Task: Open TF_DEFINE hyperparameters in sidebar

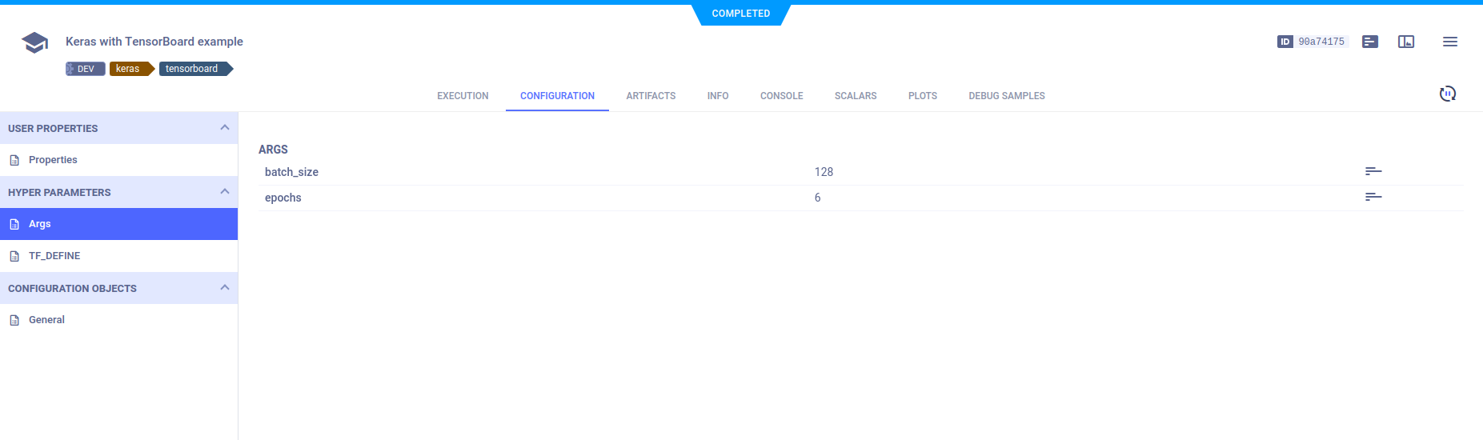Action: coord(54,256)
